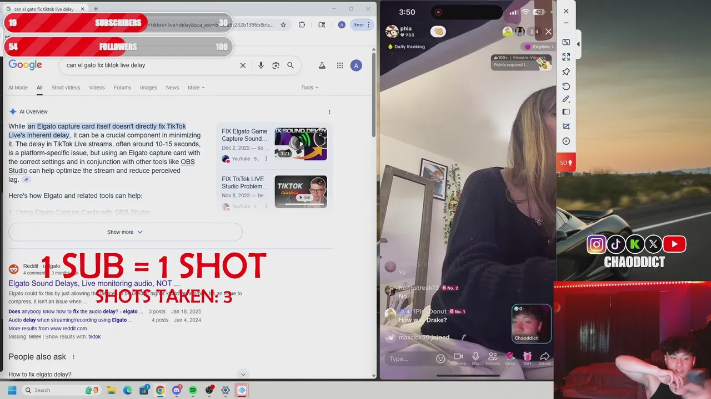Open the More search filters dropdown
711x399 pixels.
coord(196,88)
